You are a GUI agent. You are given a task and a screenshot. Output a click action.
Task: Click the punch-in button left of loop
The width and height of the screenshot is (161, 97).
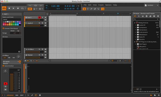click(30, 6)
